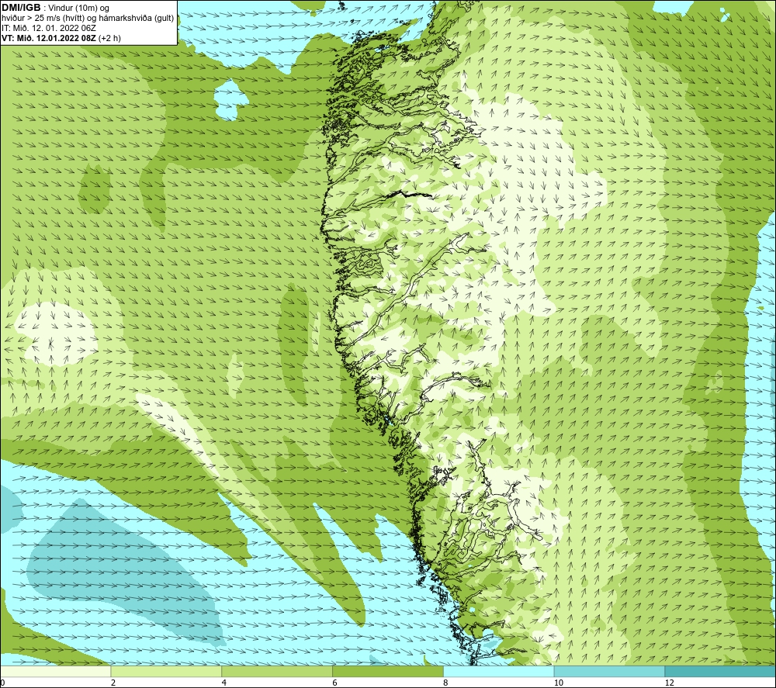Click the 4–6 m/s light green swatch
Image resolution: width=776 pixels, height=688 pixels.
tap(277, 671)
